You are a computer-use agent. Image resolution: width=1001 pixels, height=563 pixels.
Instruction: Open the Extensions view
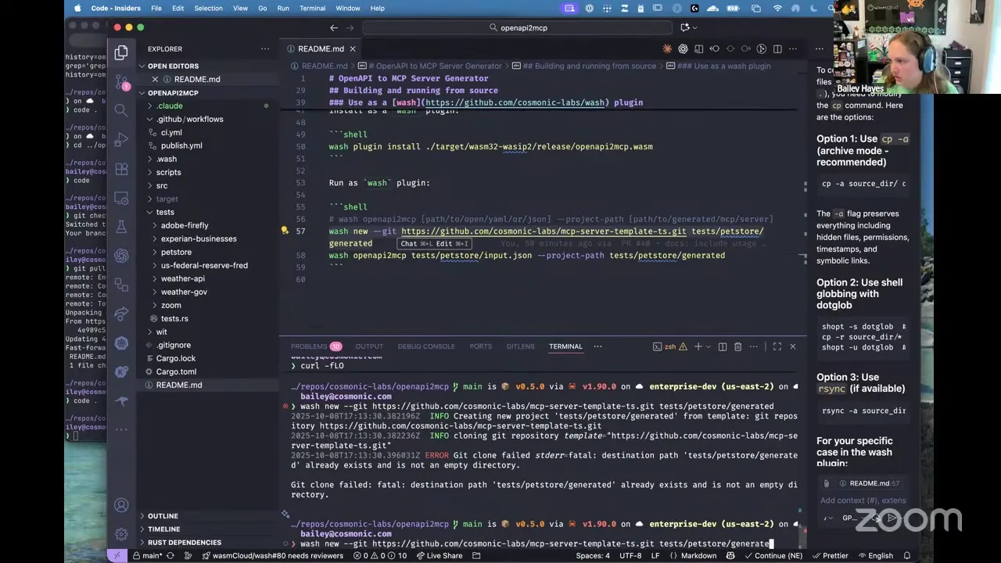click(x=121, y=169)
